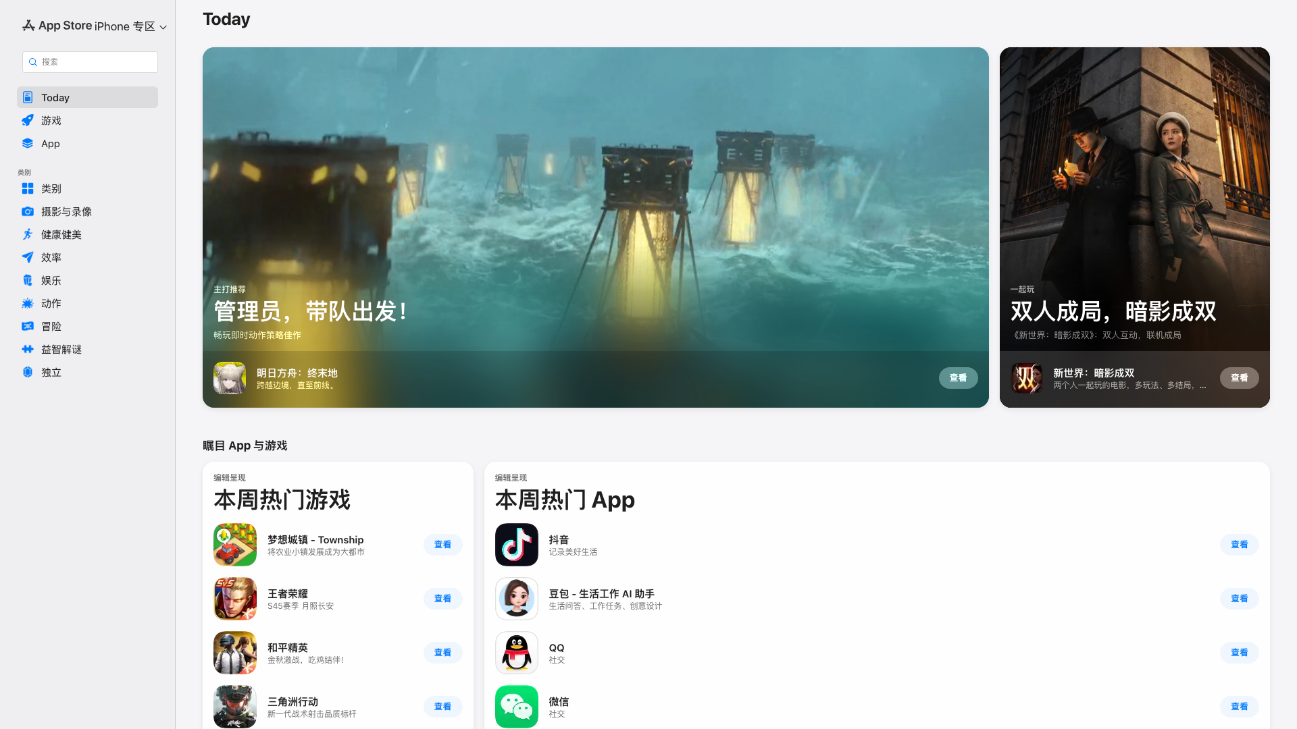This screenshot has height=729, width=1297.
Task: Open the iPhone 专区 platform dropdown
Action: pyautogui.click(x=130, y=26)
